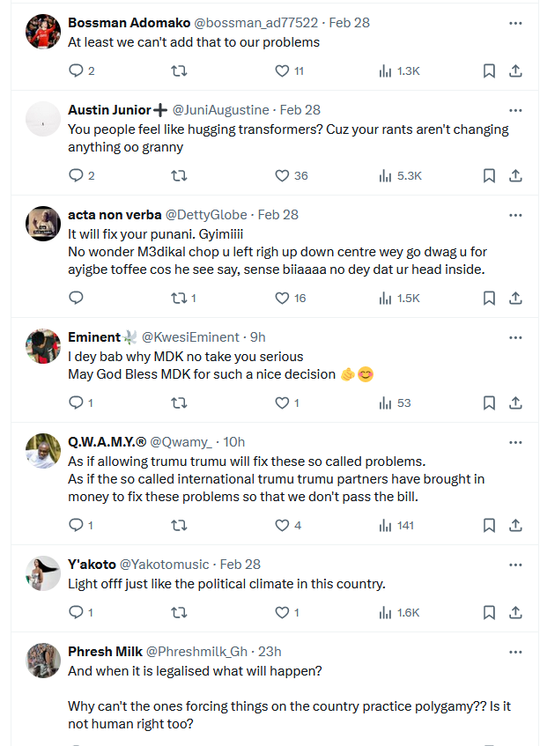This screenshot has height=746, width=540.
Task: Bookmark acta non verba's tweet
Action: (489, 298)
